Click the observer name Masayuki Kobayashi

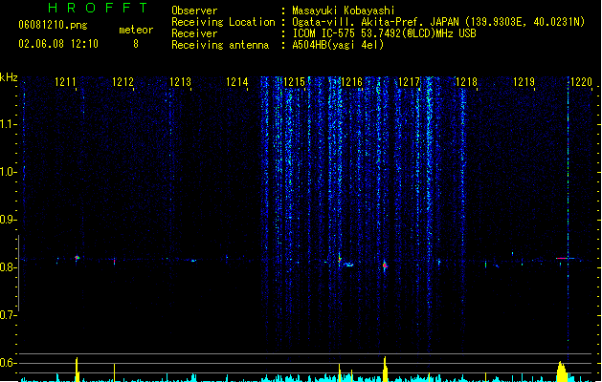tap(344, 11)
